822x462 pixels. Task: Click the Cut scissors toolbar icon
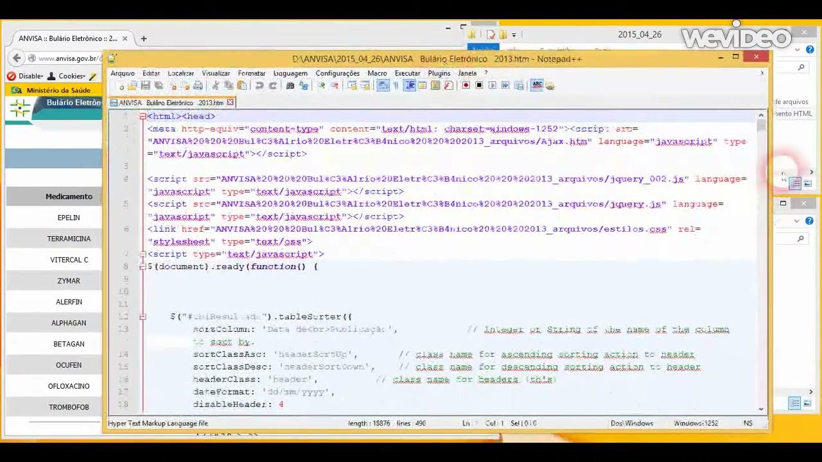coord(215,85)
